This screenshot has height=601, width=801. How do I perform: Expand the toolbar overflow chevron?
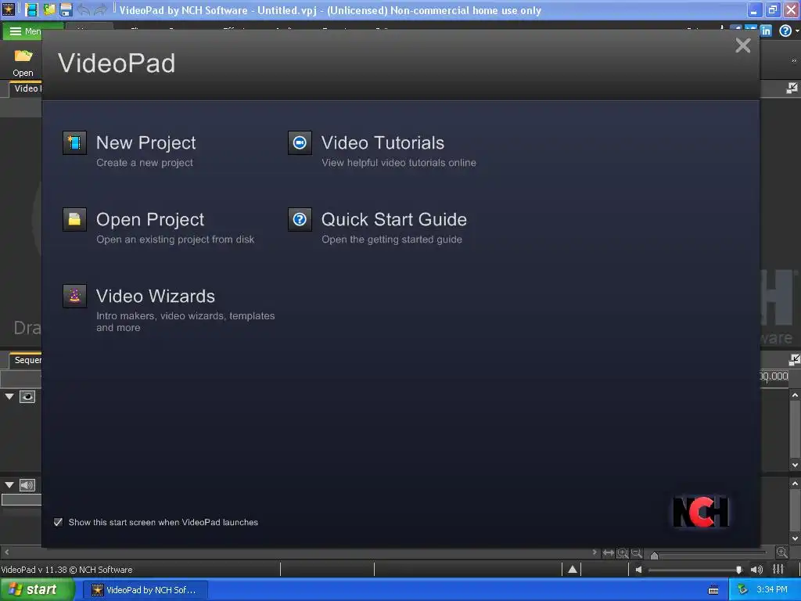click(x=794, y=61)
